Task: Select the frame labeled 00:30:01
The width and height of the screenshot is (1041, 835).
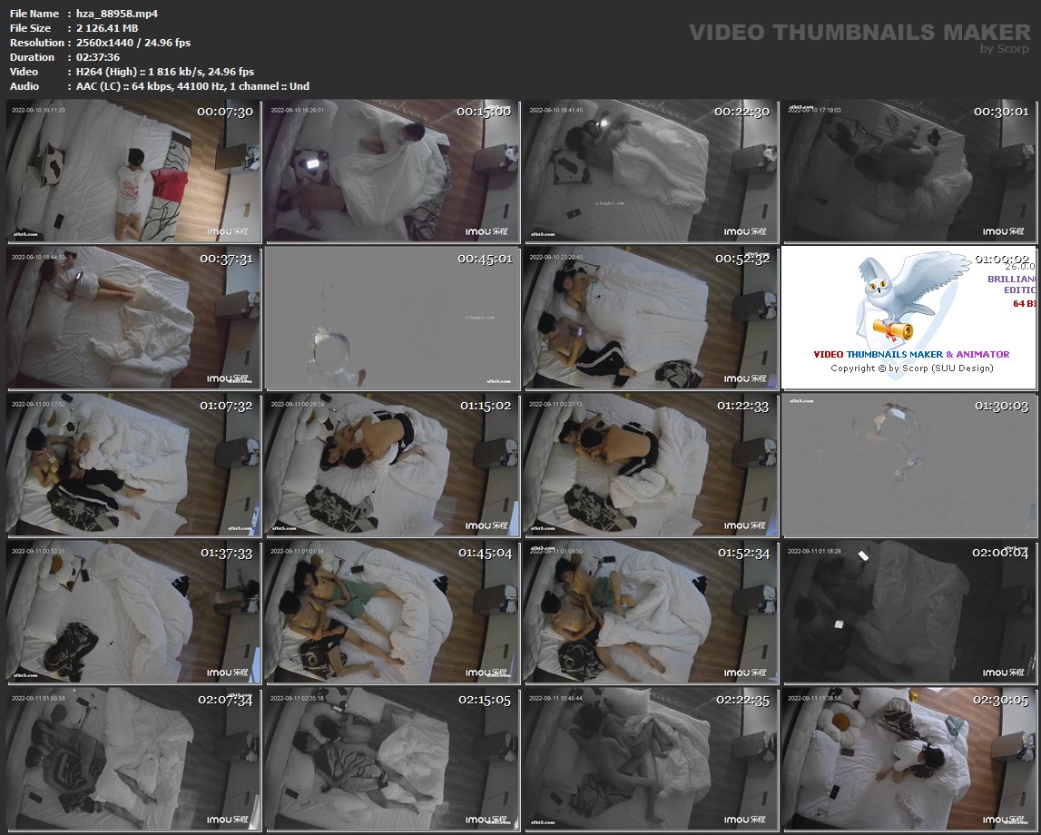Action: pos(909,172)
